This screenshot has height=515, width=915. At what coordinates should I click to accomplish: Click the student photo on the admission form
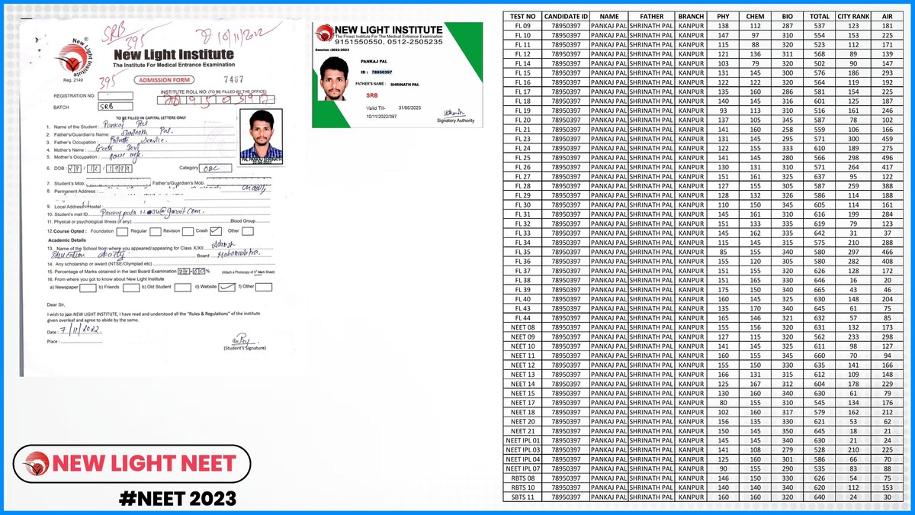[x=261, y=135]
